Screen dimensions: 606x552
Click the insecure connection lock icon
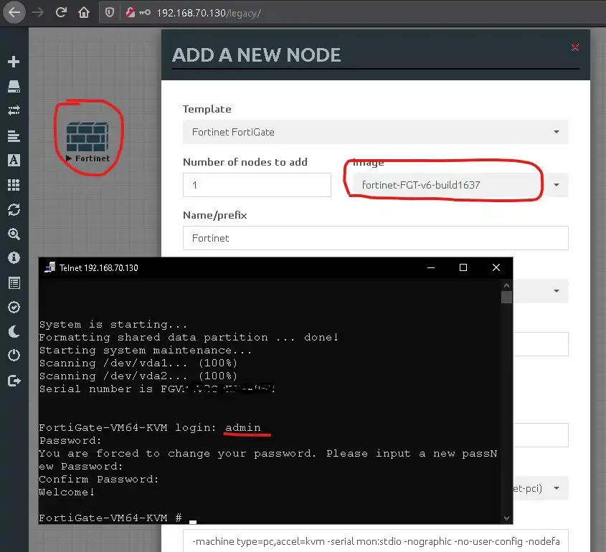tap(131, 13)
